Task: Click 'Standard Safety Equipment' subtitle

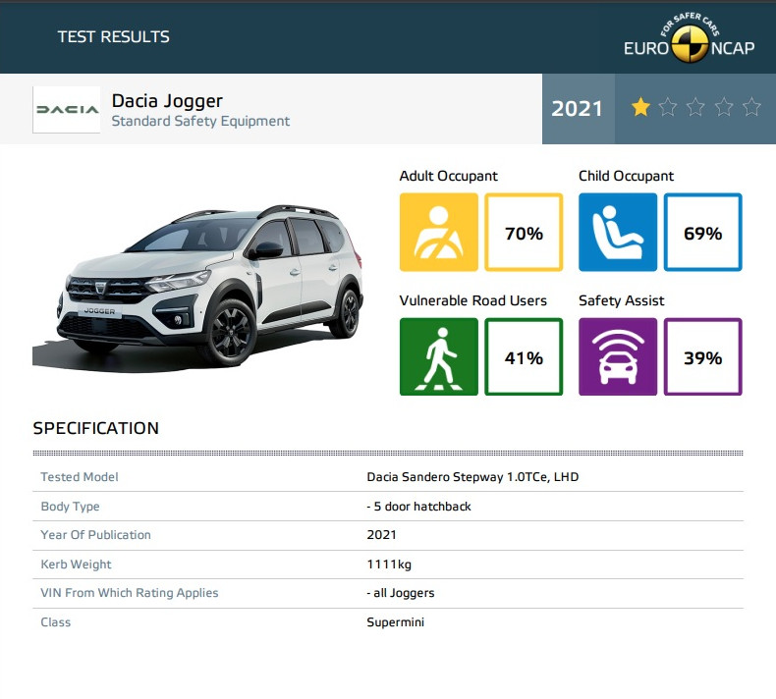Action: click(x=200, y=121)
